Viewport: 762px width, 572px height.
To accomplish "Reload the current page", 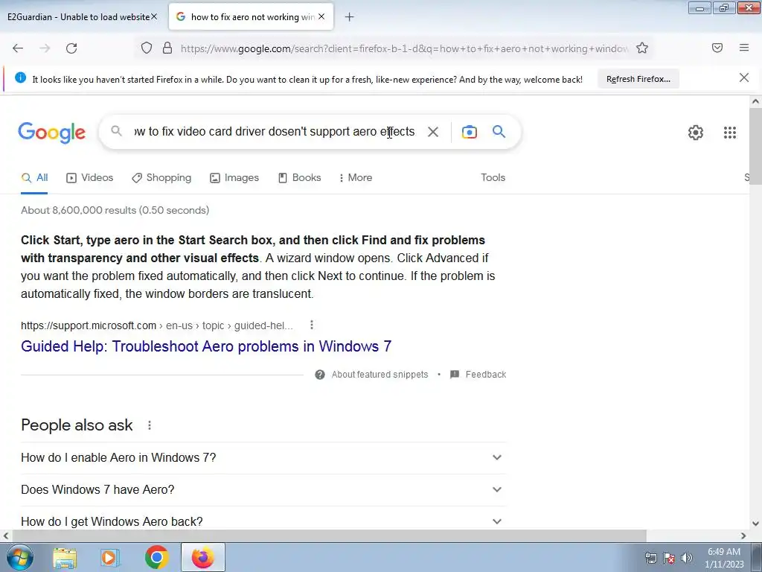I will point(71,48).
